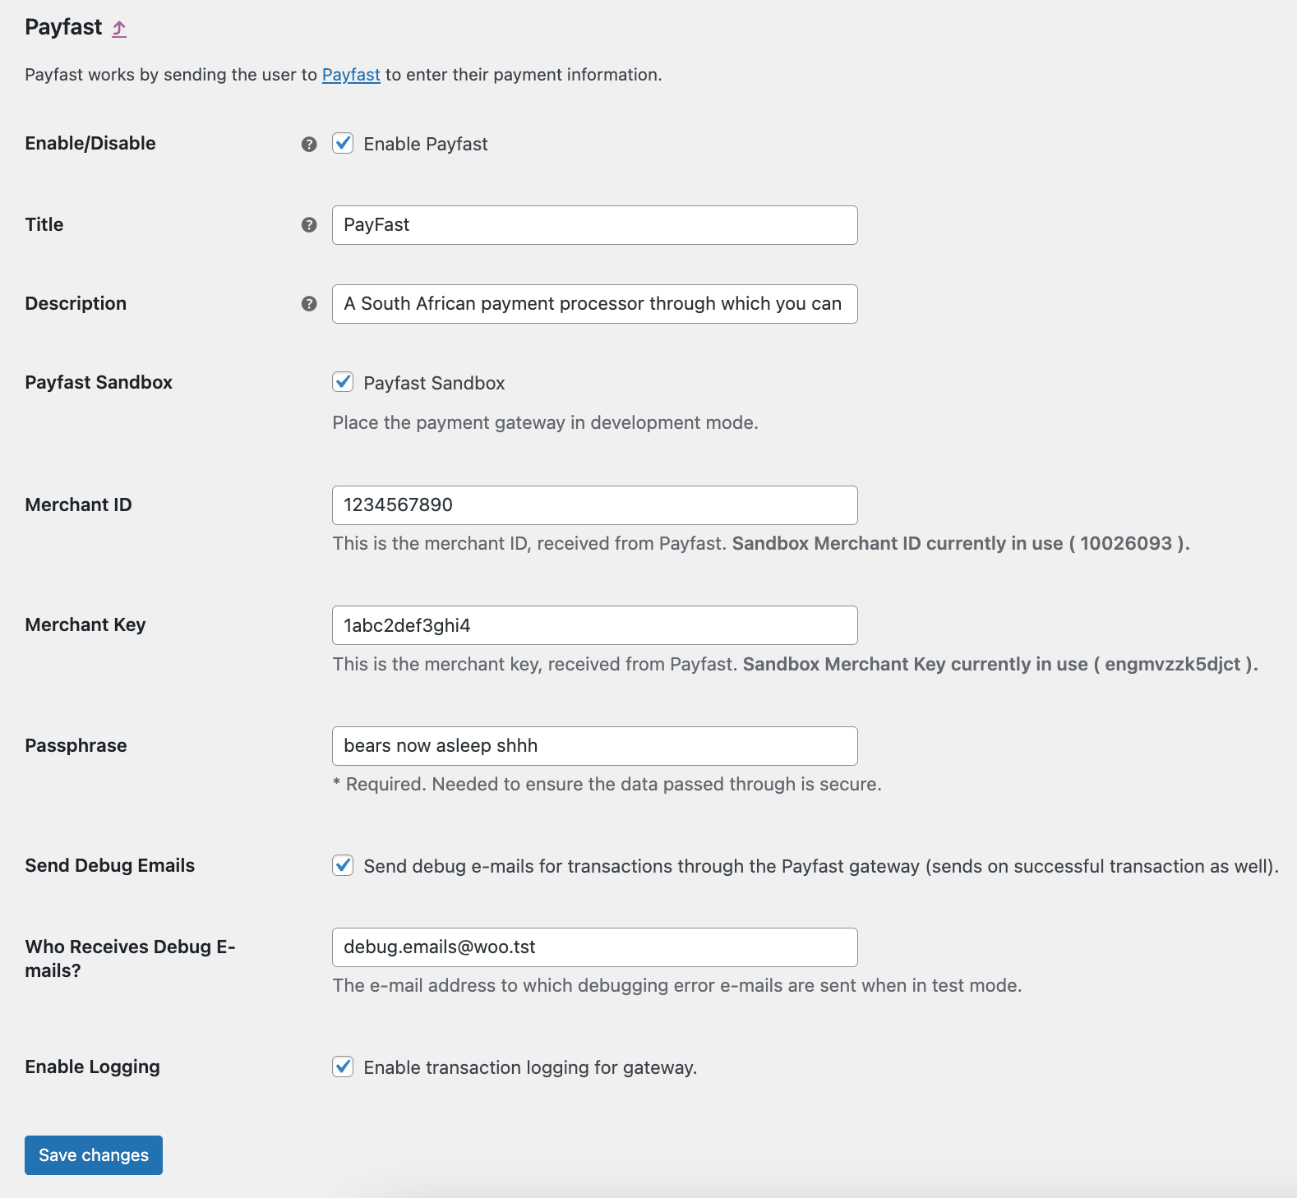The width and height of the screenshot is (1297, 1198).
Task: Focus the debug e-mail recipient field
Action: point(594,947)
